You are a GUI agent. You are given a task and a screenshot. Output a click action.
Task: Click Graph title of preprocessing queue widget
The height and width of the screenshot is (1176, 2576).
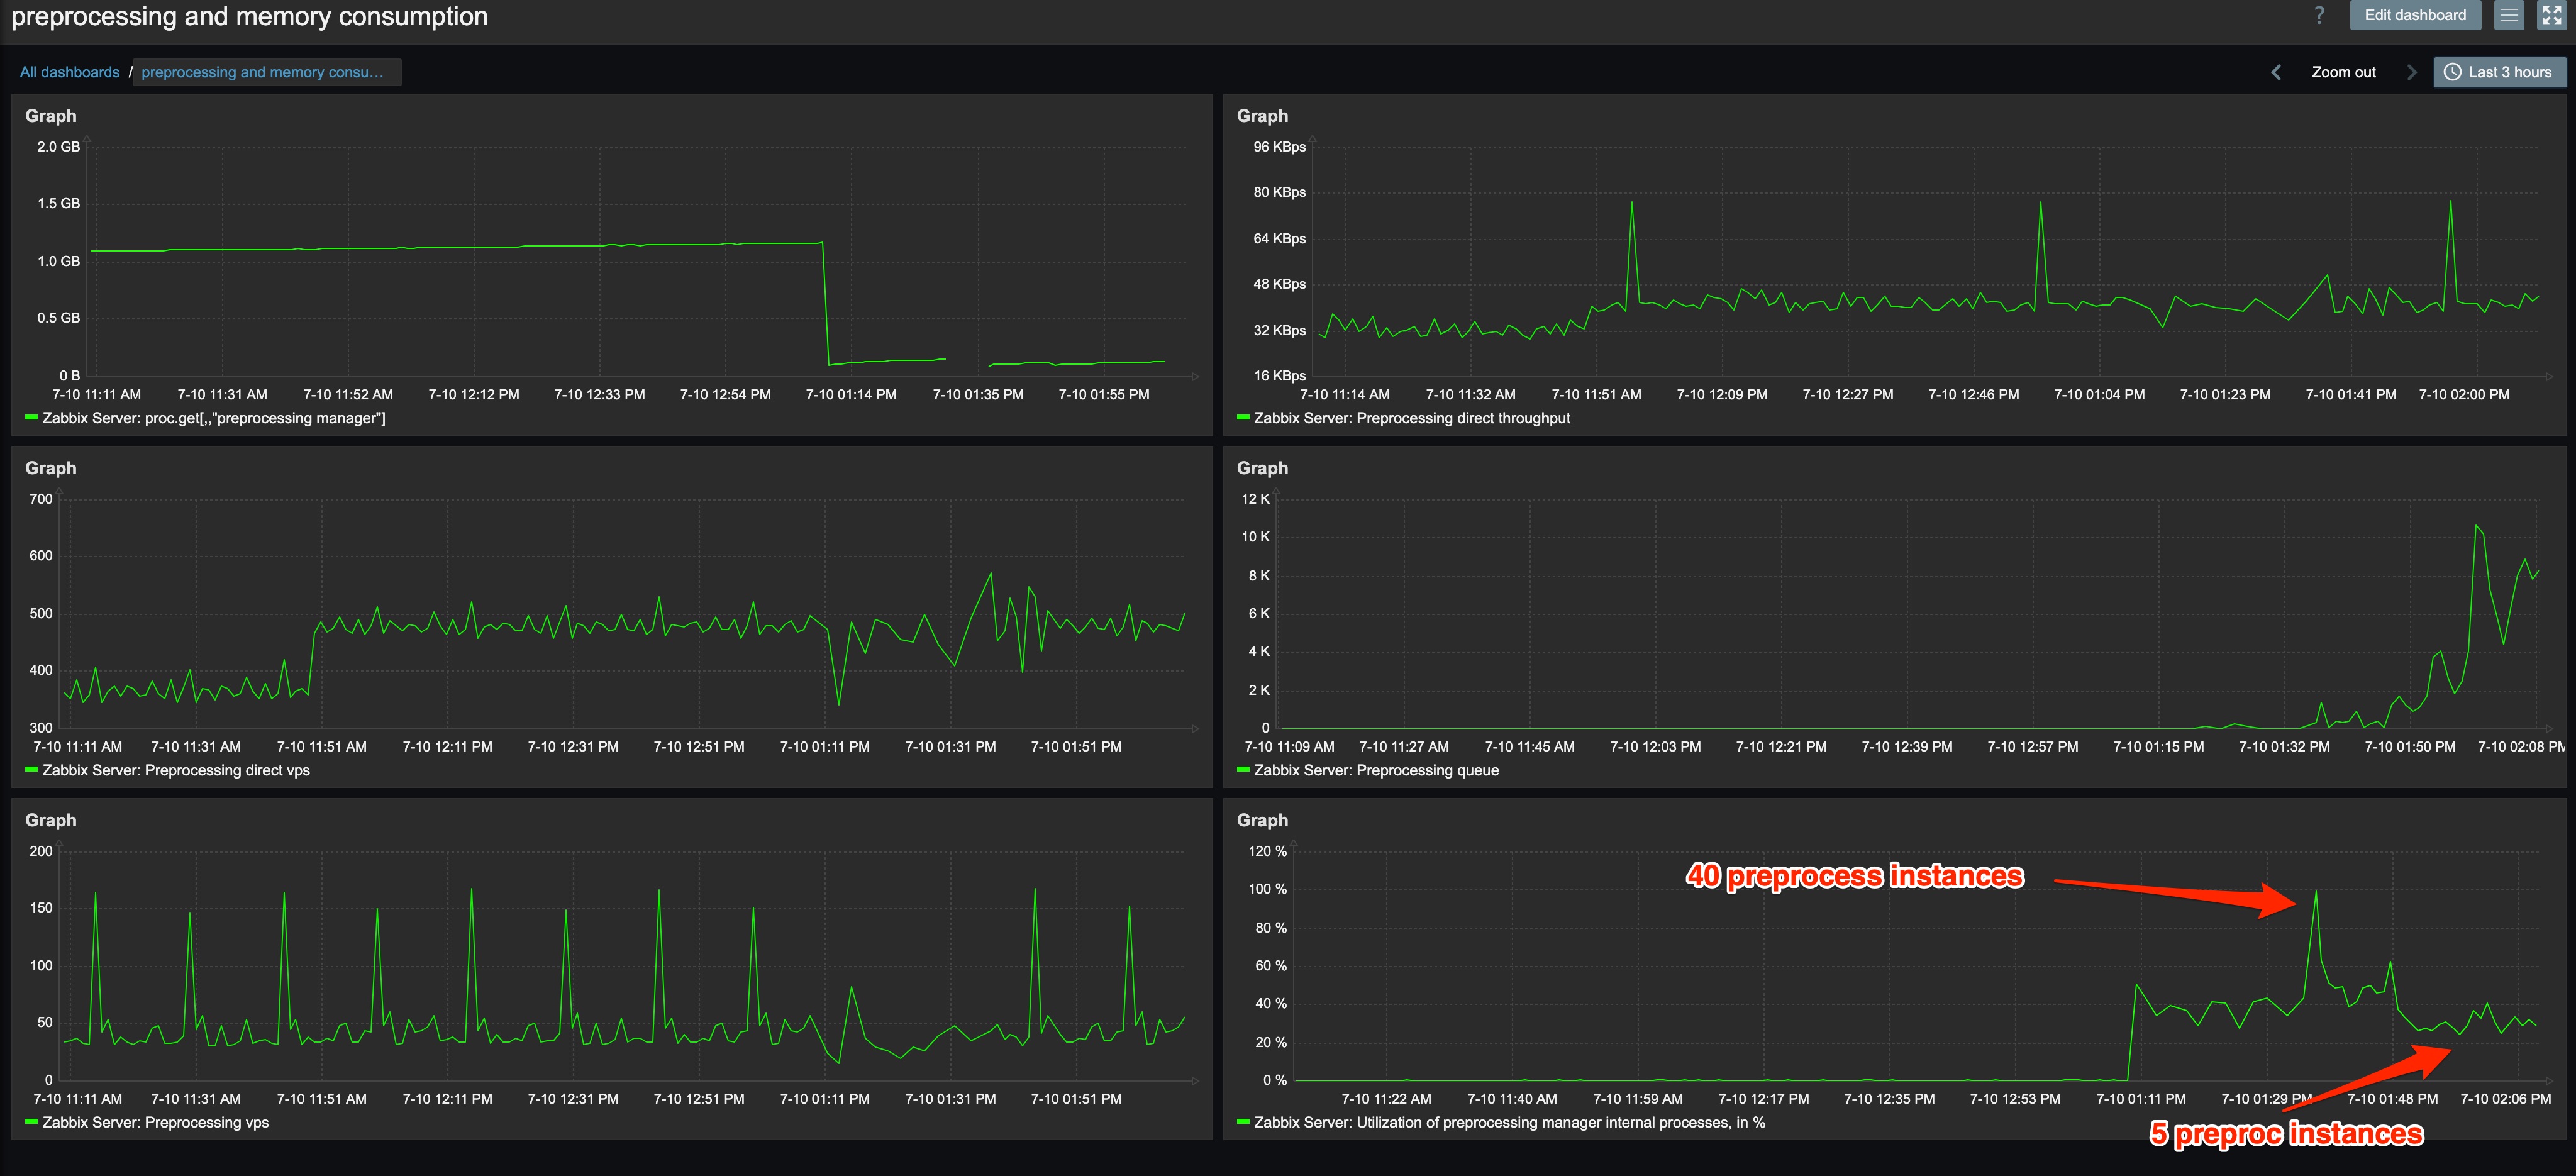[1262, 468]
